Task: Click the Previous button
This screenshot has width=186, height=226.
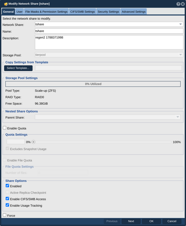Action: pos(112,221)
